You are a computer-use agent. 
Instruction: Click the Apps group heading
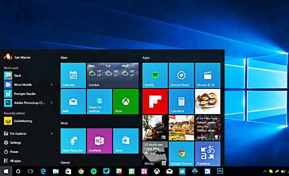point(146,58)
